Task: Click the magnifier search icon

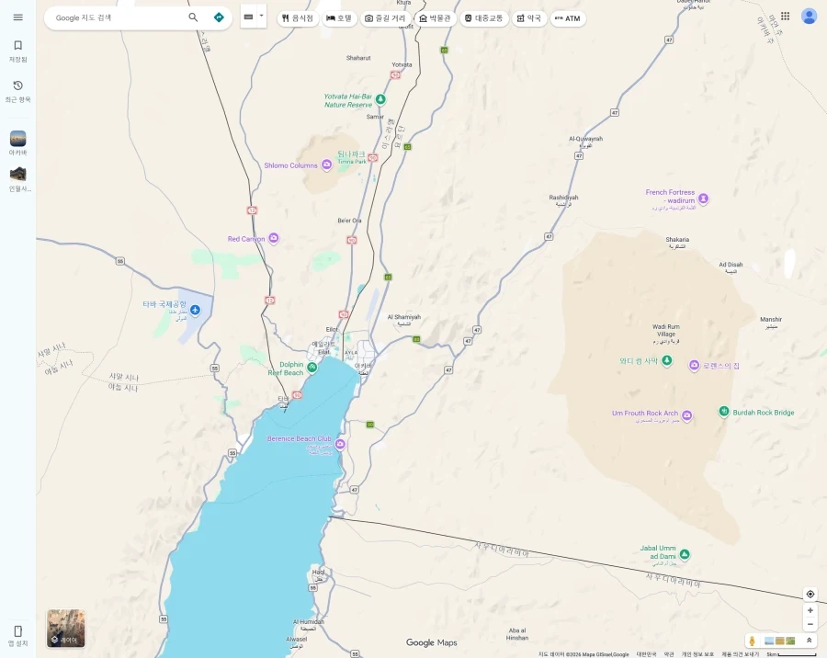Action: click(x=193, y=17)
